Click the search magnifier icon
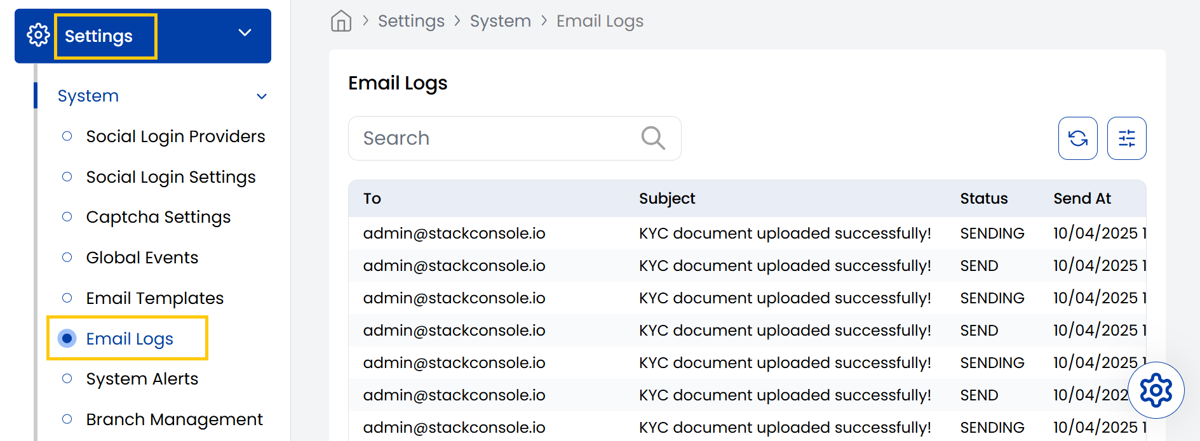This screenshot has width=1200, height=441. pyautogui.click(x=653, y=138)
